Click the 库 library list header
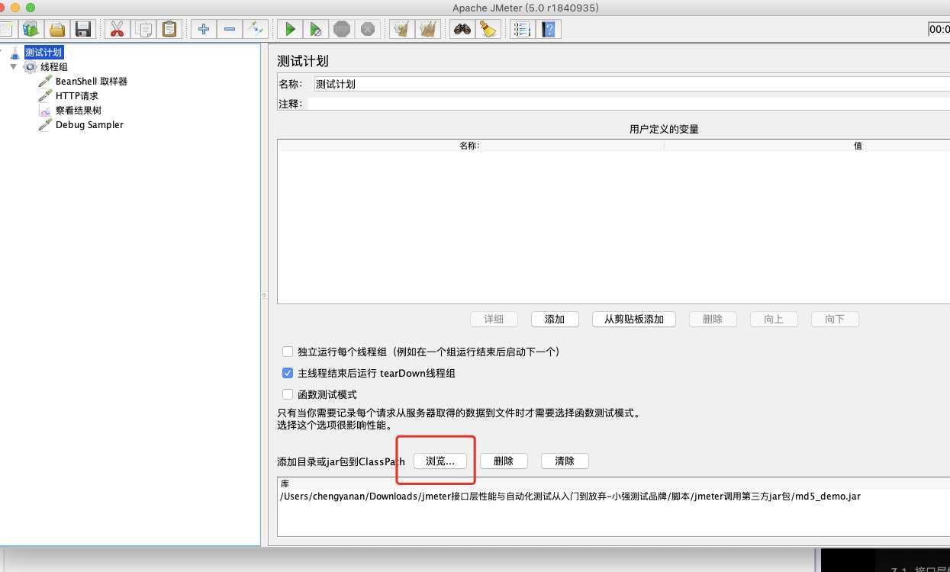The image size is (950, 572). (613, 484)
